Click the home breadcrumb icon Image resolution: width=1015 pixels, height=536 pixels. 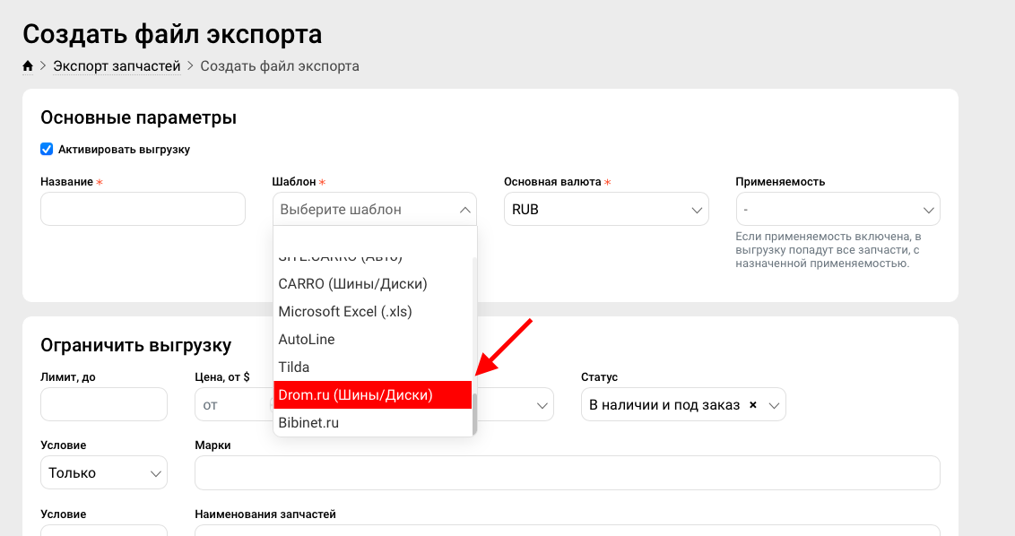coord(28,65)
